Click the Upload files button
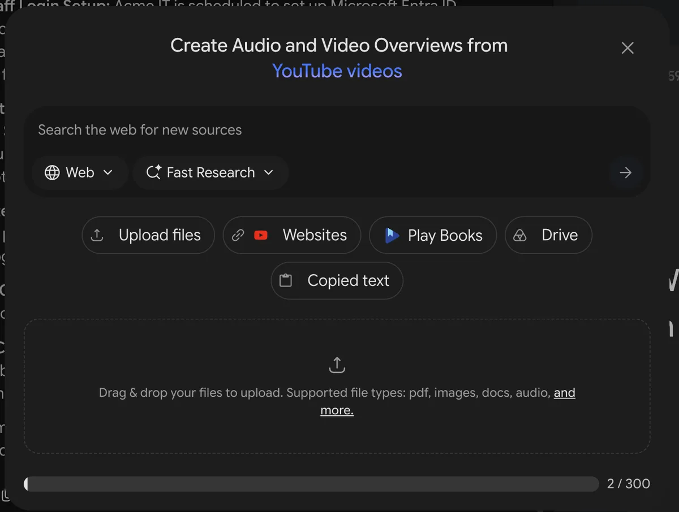Image resolution: width=679 pixels, height=512 pixels. click(148, 235)
